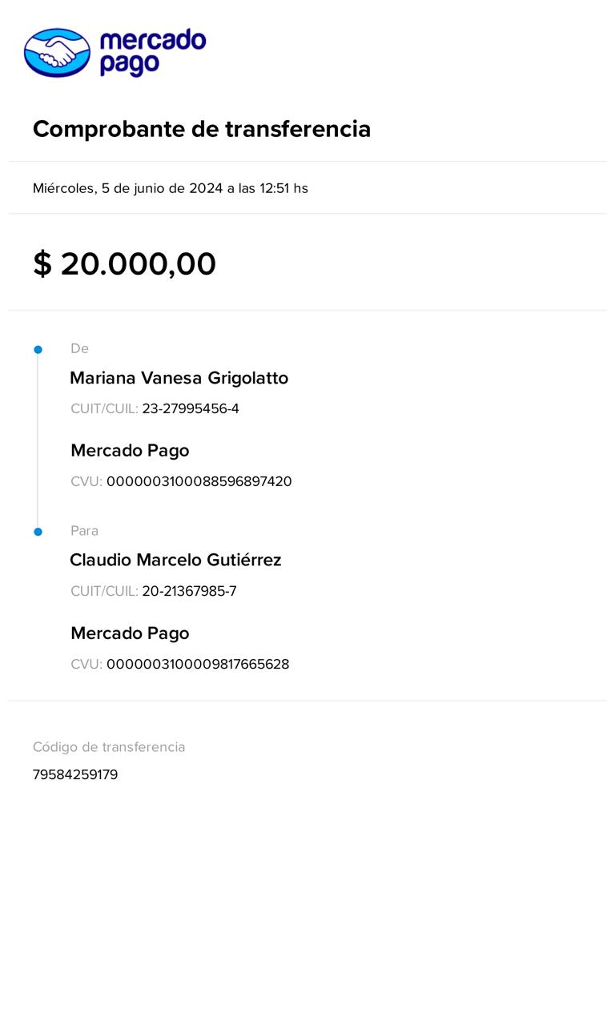The height and width of the screenshot is (1025, 615).
Task: Click the blue dot beside "De"
Action: point(38,349)
